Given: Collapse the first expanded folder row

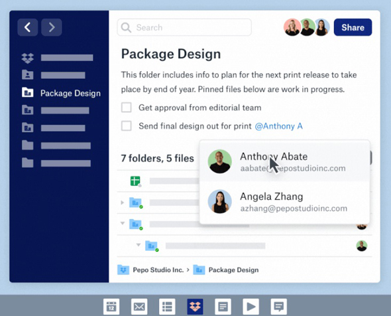Looking at the screenshot, I should [x=123, y=223].
